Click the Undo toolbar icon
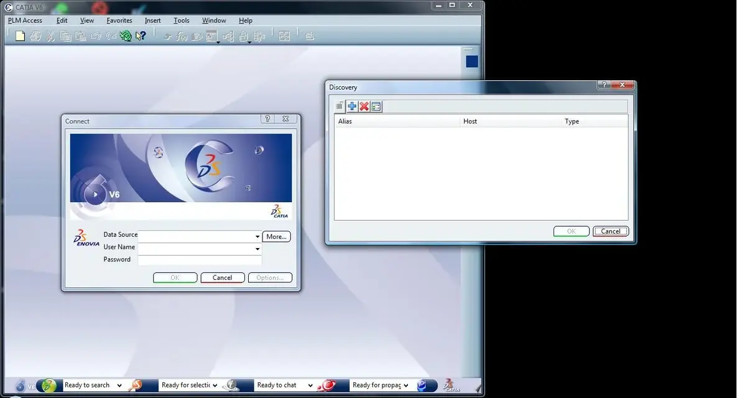737x398 pixels. pos(95,36)
